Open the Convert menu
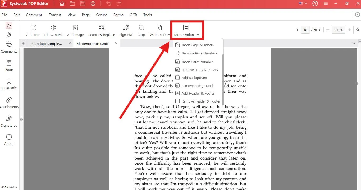Viewport: 361px width, 190px height. pos(55,15)
